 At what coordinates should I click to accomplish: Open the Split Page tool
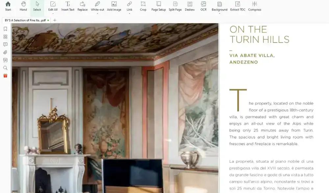point(175,6)
